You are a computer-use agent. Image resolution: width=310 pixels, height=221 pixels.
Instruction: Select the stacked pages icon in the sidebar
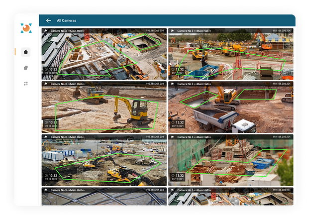pyautogui.click(x=26, y=68)
